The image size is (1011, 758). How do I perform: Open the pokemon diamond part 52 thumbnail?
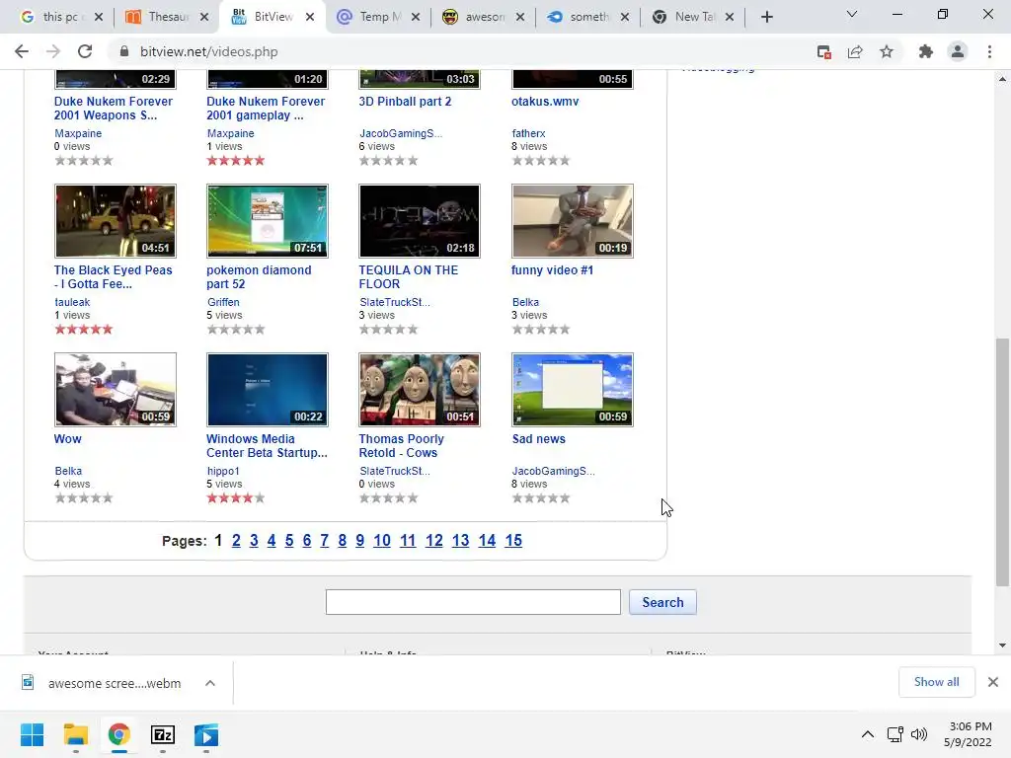click(268, 221)
